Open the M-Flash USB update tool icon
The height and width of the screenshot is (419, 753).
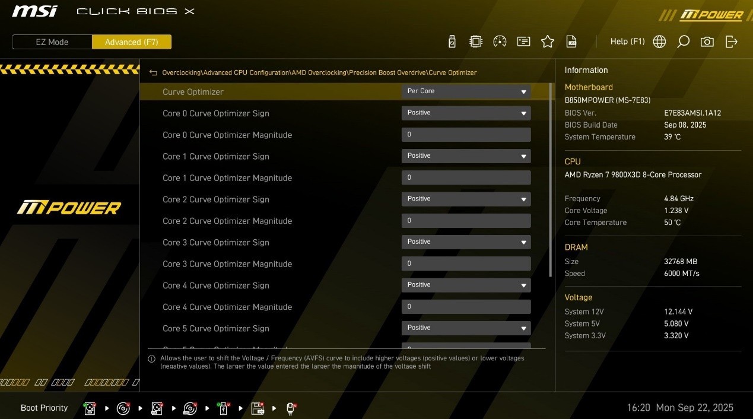pyautogui.click(x=452, y=42)
